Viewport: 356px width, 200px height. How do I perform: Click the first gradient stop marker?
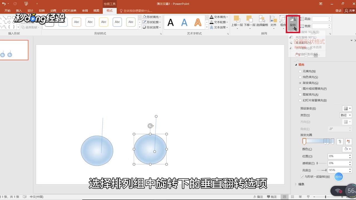304,142
